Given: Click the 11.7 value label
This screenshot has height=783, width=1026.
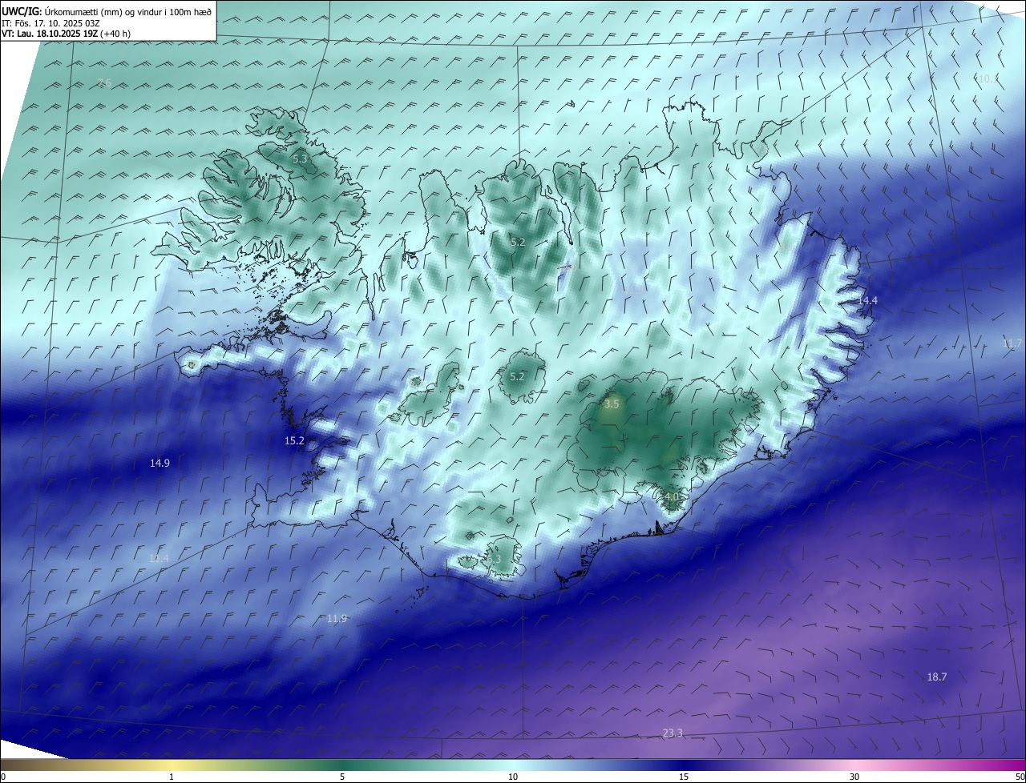Looking at the screenshot, I should 1012,343.
